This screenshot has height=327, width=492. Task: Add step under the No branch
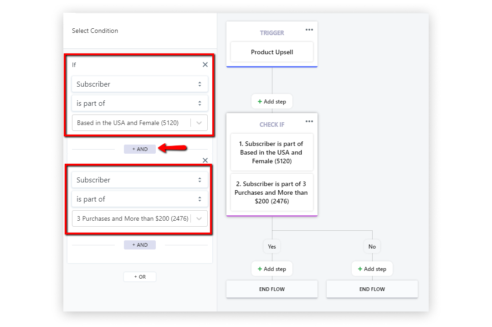[x=372, y=269]
